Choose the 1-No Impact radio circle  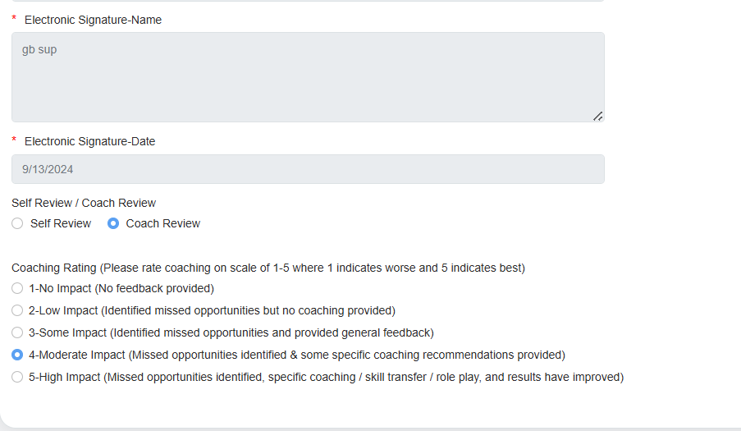click(17, 288)
